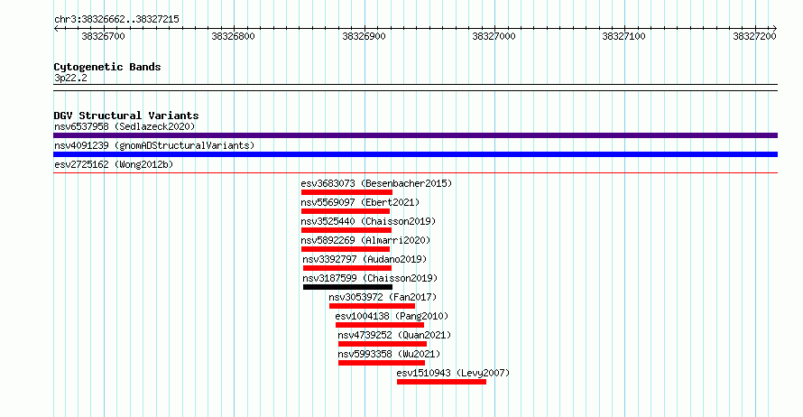Select red bar under nsv5569097 label
Screen dimensions: 803x417
346,211
